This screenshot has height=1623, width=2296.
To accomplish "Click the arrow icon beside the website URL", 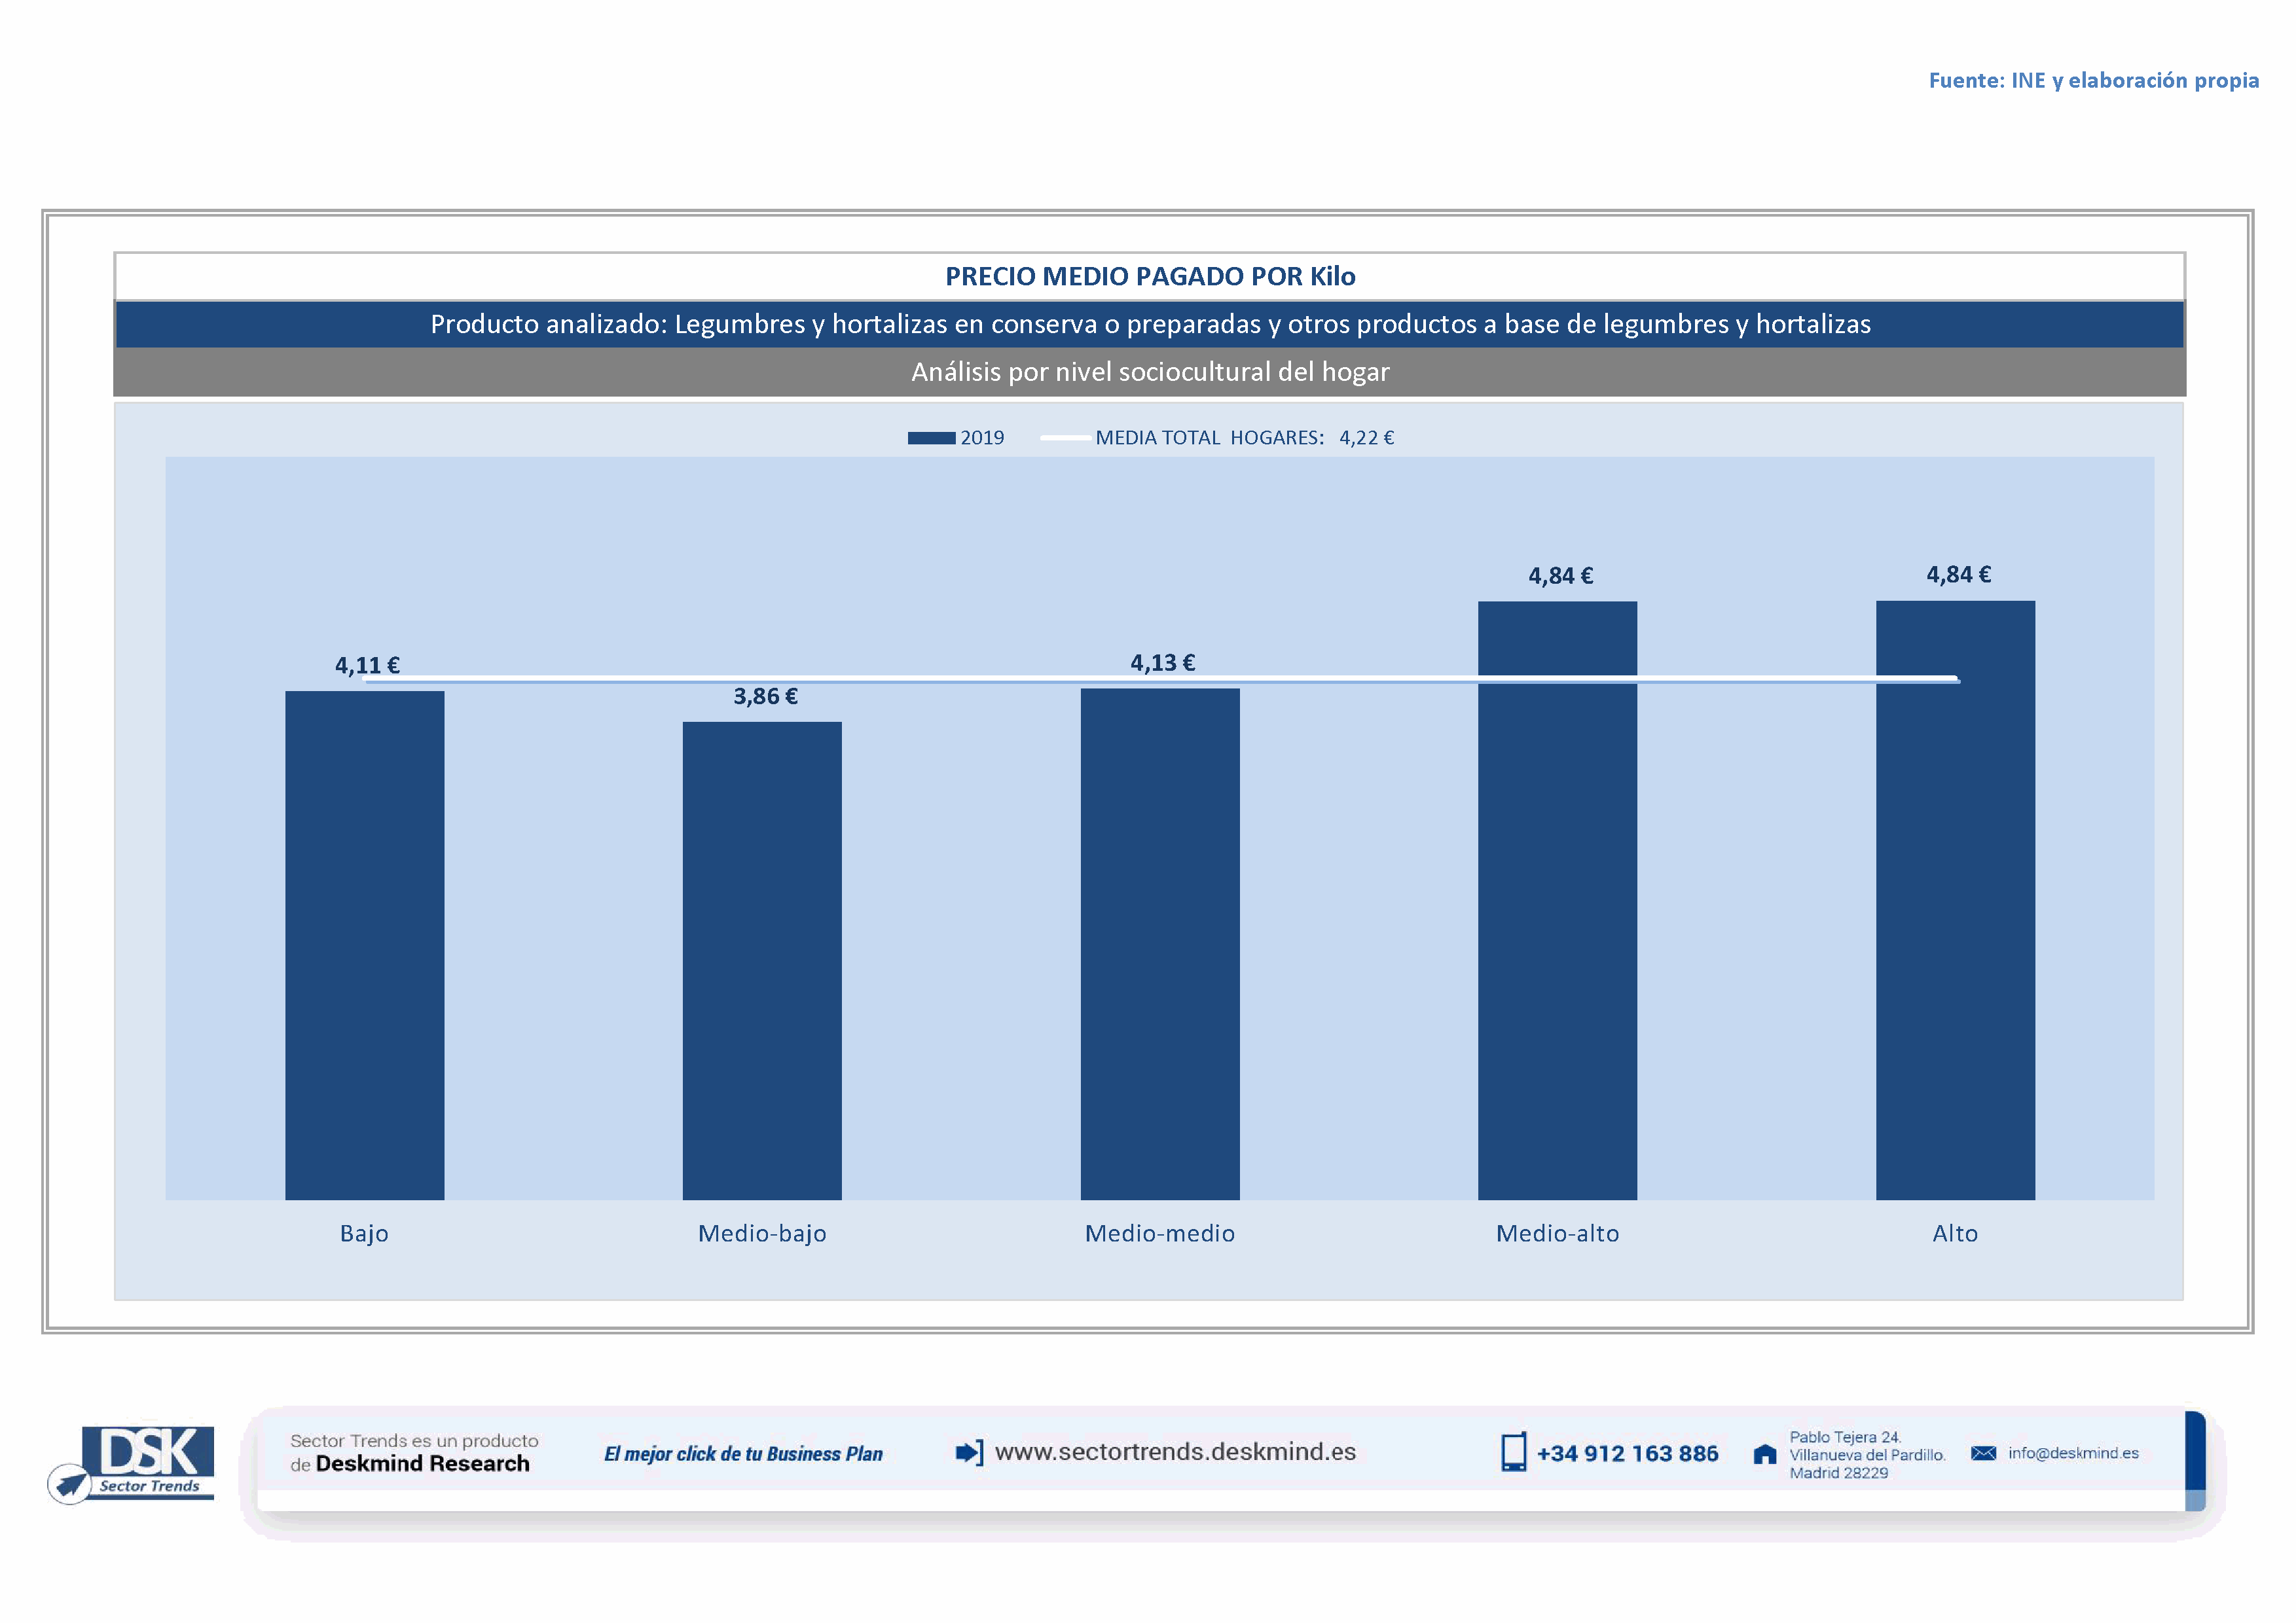I will [x=968, y=1452].
